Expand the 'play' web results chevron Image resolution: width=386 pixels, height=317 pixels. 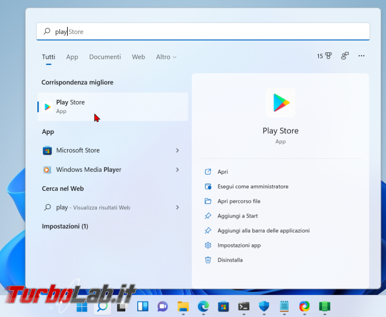[177, 208]
